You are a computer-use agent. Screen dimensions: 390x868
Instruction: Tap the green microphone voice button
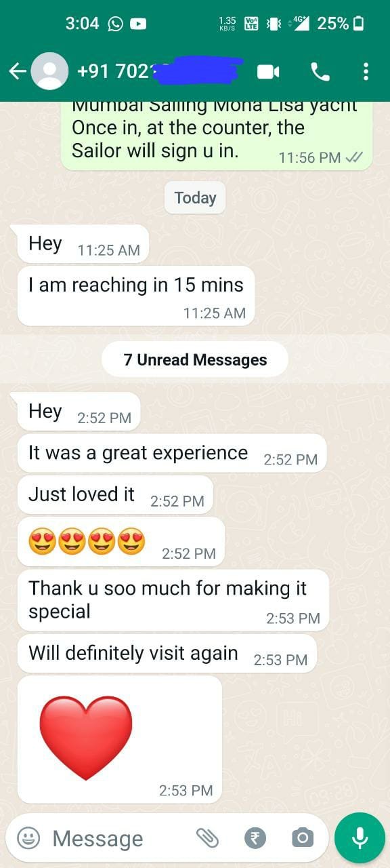click(x=360, y=838)
